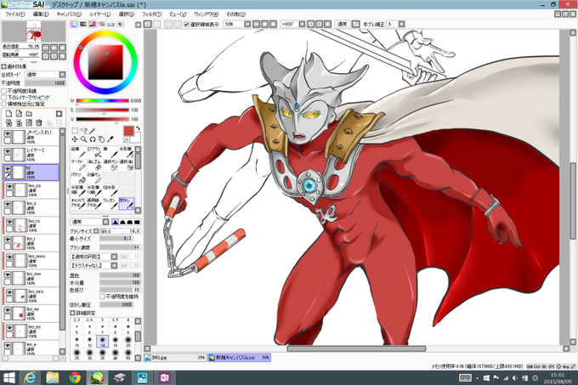The height and width of the screenshot is (385, 578).
Task: Swap foreground and background colors
Action: pyautogui.click(x=139, y=128)
